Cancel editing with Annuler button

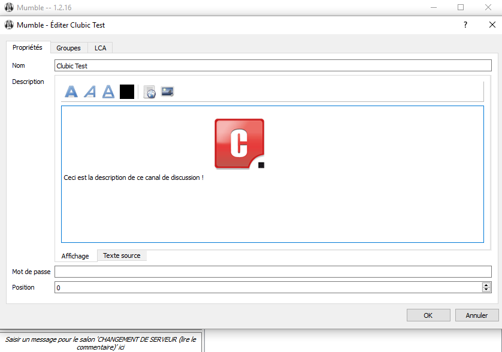477,315
